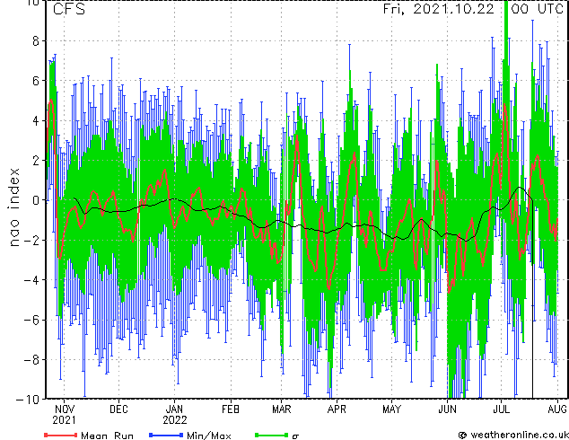Image resolution: width=569 pixels, height=440 pixels.
Task: Click the sigma symbol legend label
Action: pyautogui.click(x=295, y=436)
